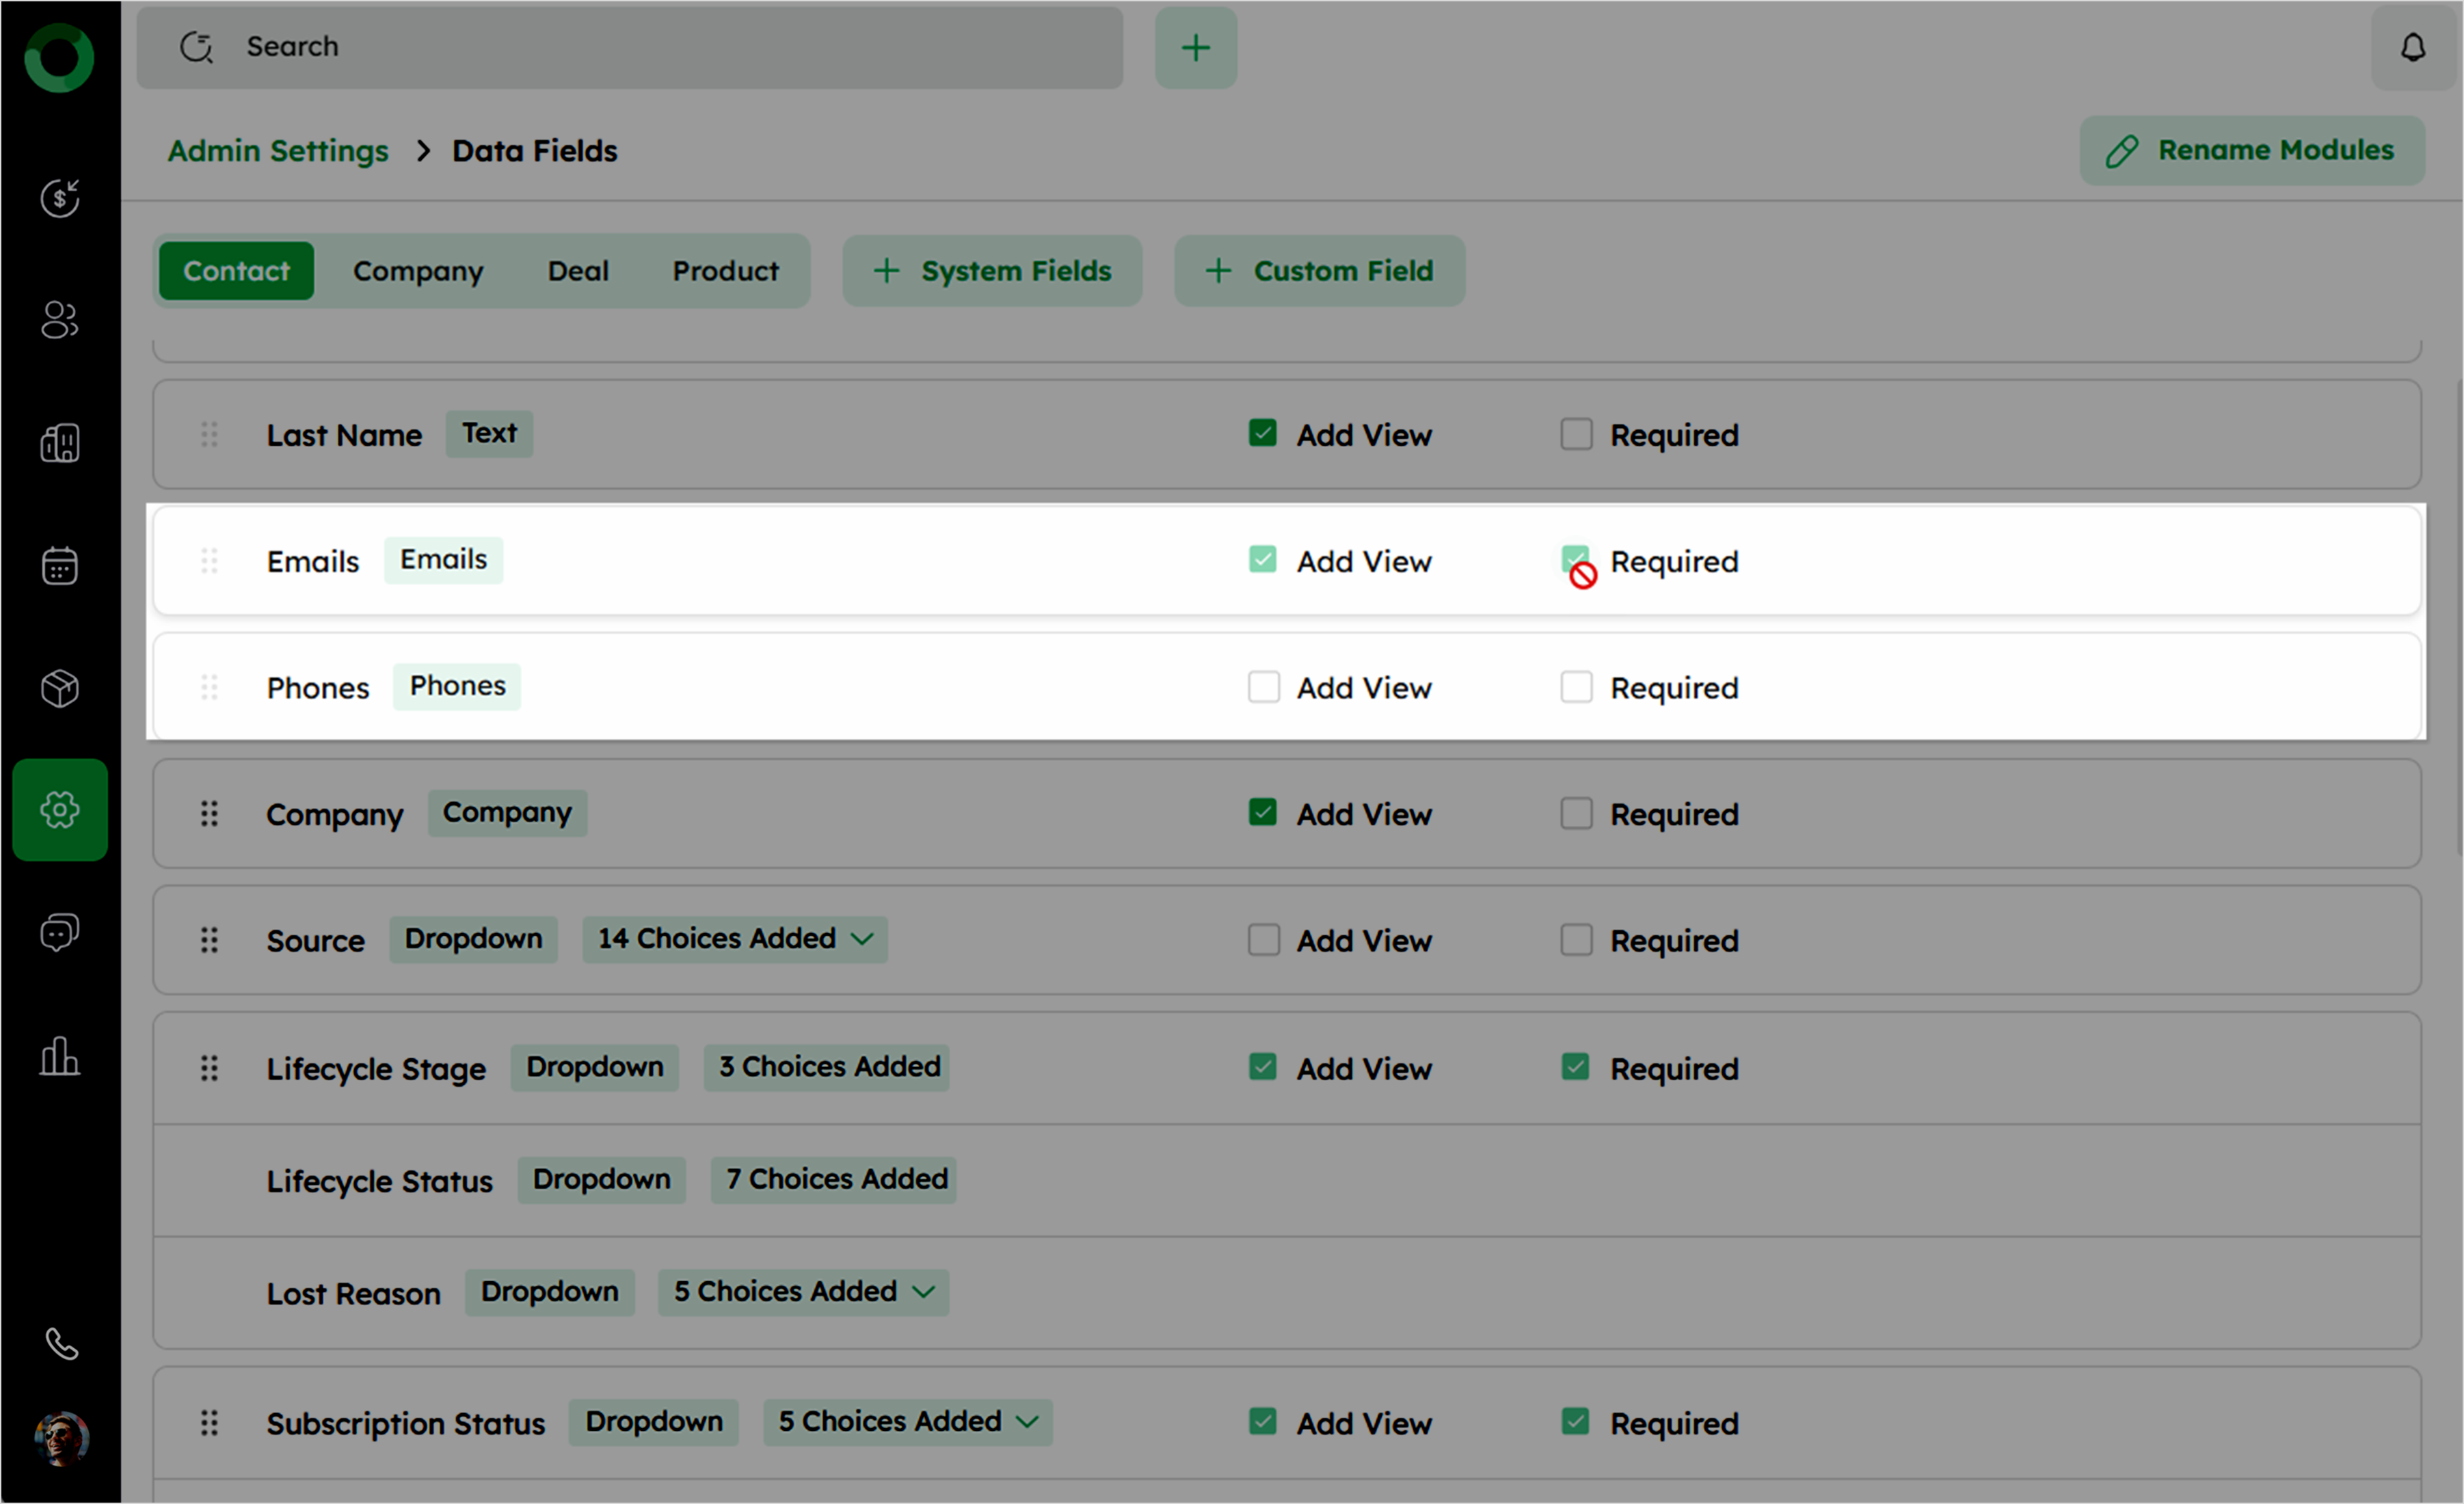Uncheck Add View for Company field
Image resolution: width=2464 pixels, height=1504 pixels.
[x=1263, y=813]
